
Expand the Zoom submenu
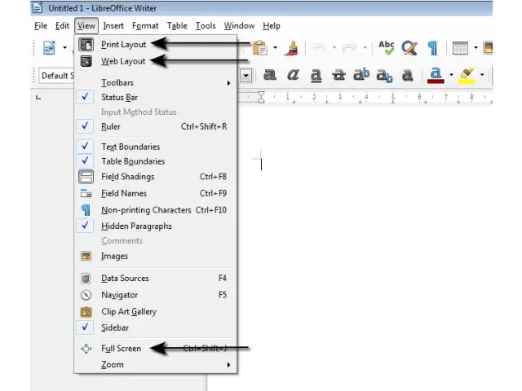coord(155,364)
